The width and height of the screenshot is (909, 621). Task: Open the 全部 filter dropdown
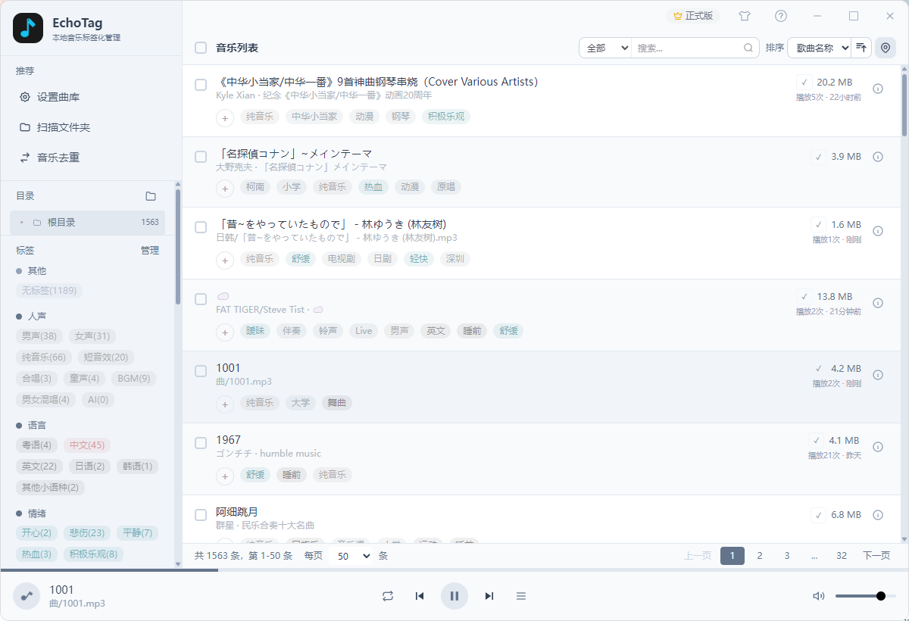click(x=604, y=47)
